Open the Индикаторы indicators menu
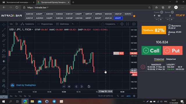This screenshot has height=104, width=186. [x=45, y=24]
